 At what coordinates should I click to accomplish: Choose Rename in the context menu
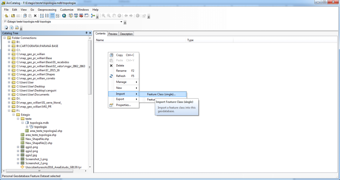pos(124,71)
